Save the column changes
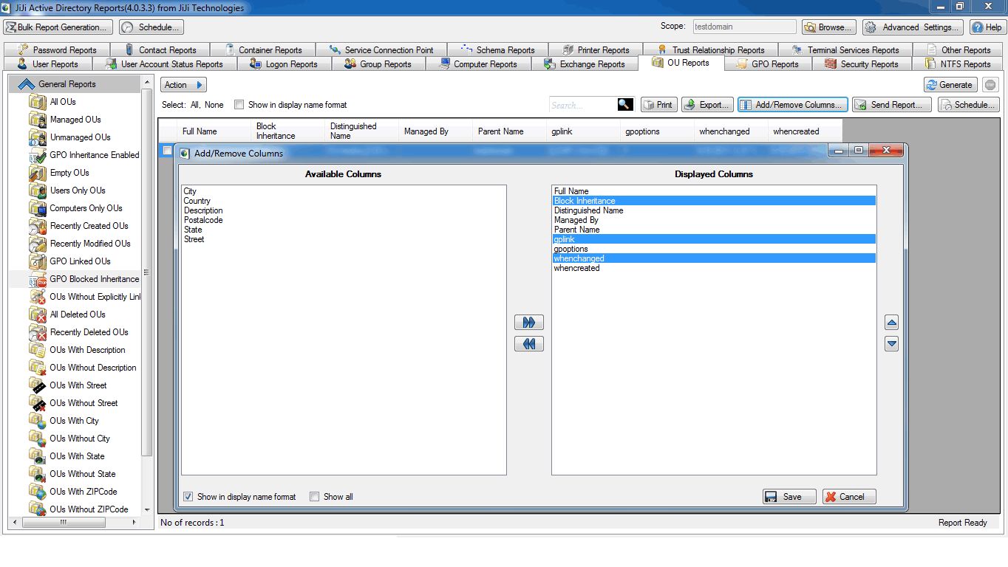The image size is (1008, 567). (x=789, y=497)
